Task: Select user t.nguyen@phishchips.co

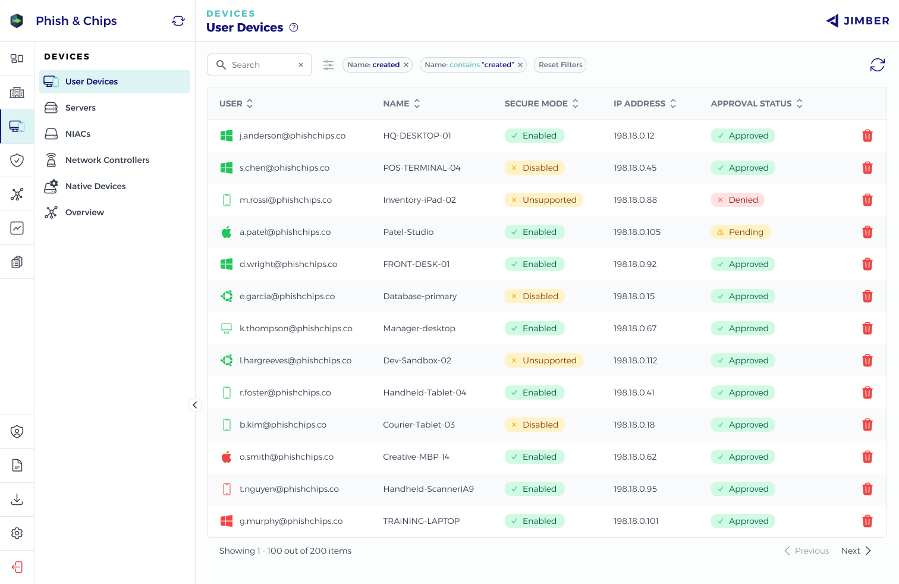Action: (289, 489)
